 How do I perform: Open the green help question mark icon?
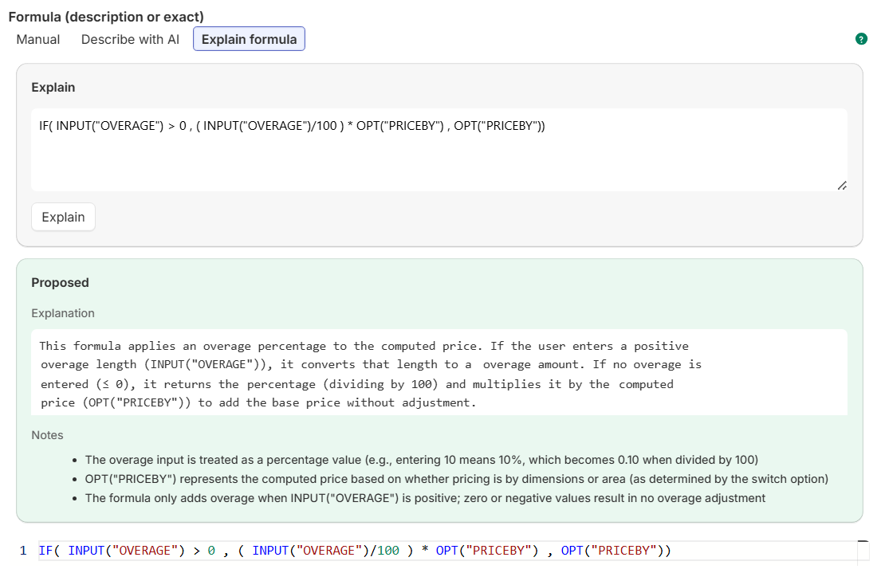pyautogui.click(x=861, y=39)
